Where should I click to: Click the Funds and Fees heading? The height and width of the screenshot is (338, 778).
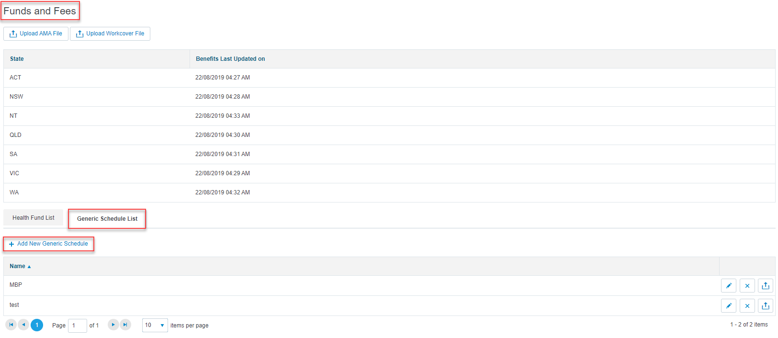40,11
